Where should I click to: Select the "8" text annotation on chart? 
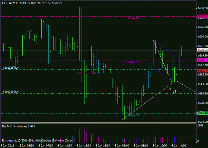click(x=170, y=89)
